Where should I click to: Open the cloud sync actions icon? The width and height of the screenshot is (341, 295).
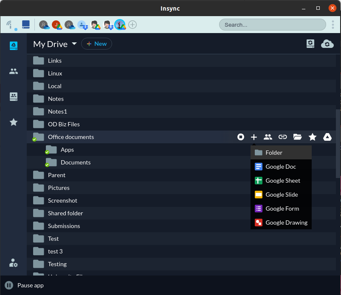pyautogui.click(x=327, y=44)
